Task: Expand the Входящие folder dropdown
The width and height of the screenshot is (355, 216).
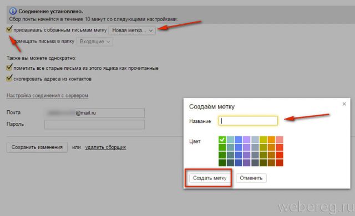Action: [x=95, y=42]
